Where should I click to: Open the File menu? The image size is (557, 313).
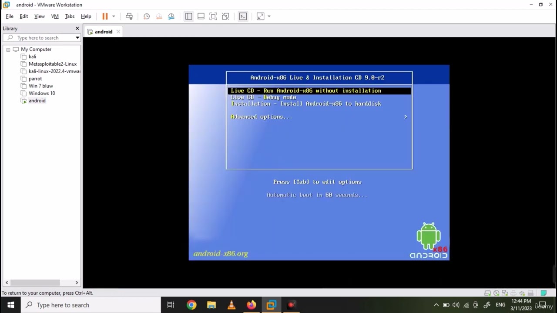coord(10,16)
